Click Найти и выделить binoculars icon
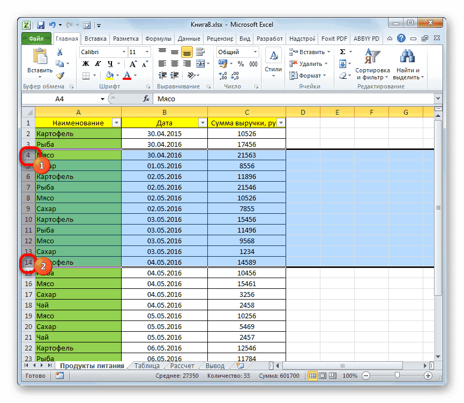The width and height of the screenshot is (464, 403). tap(406, 56)
